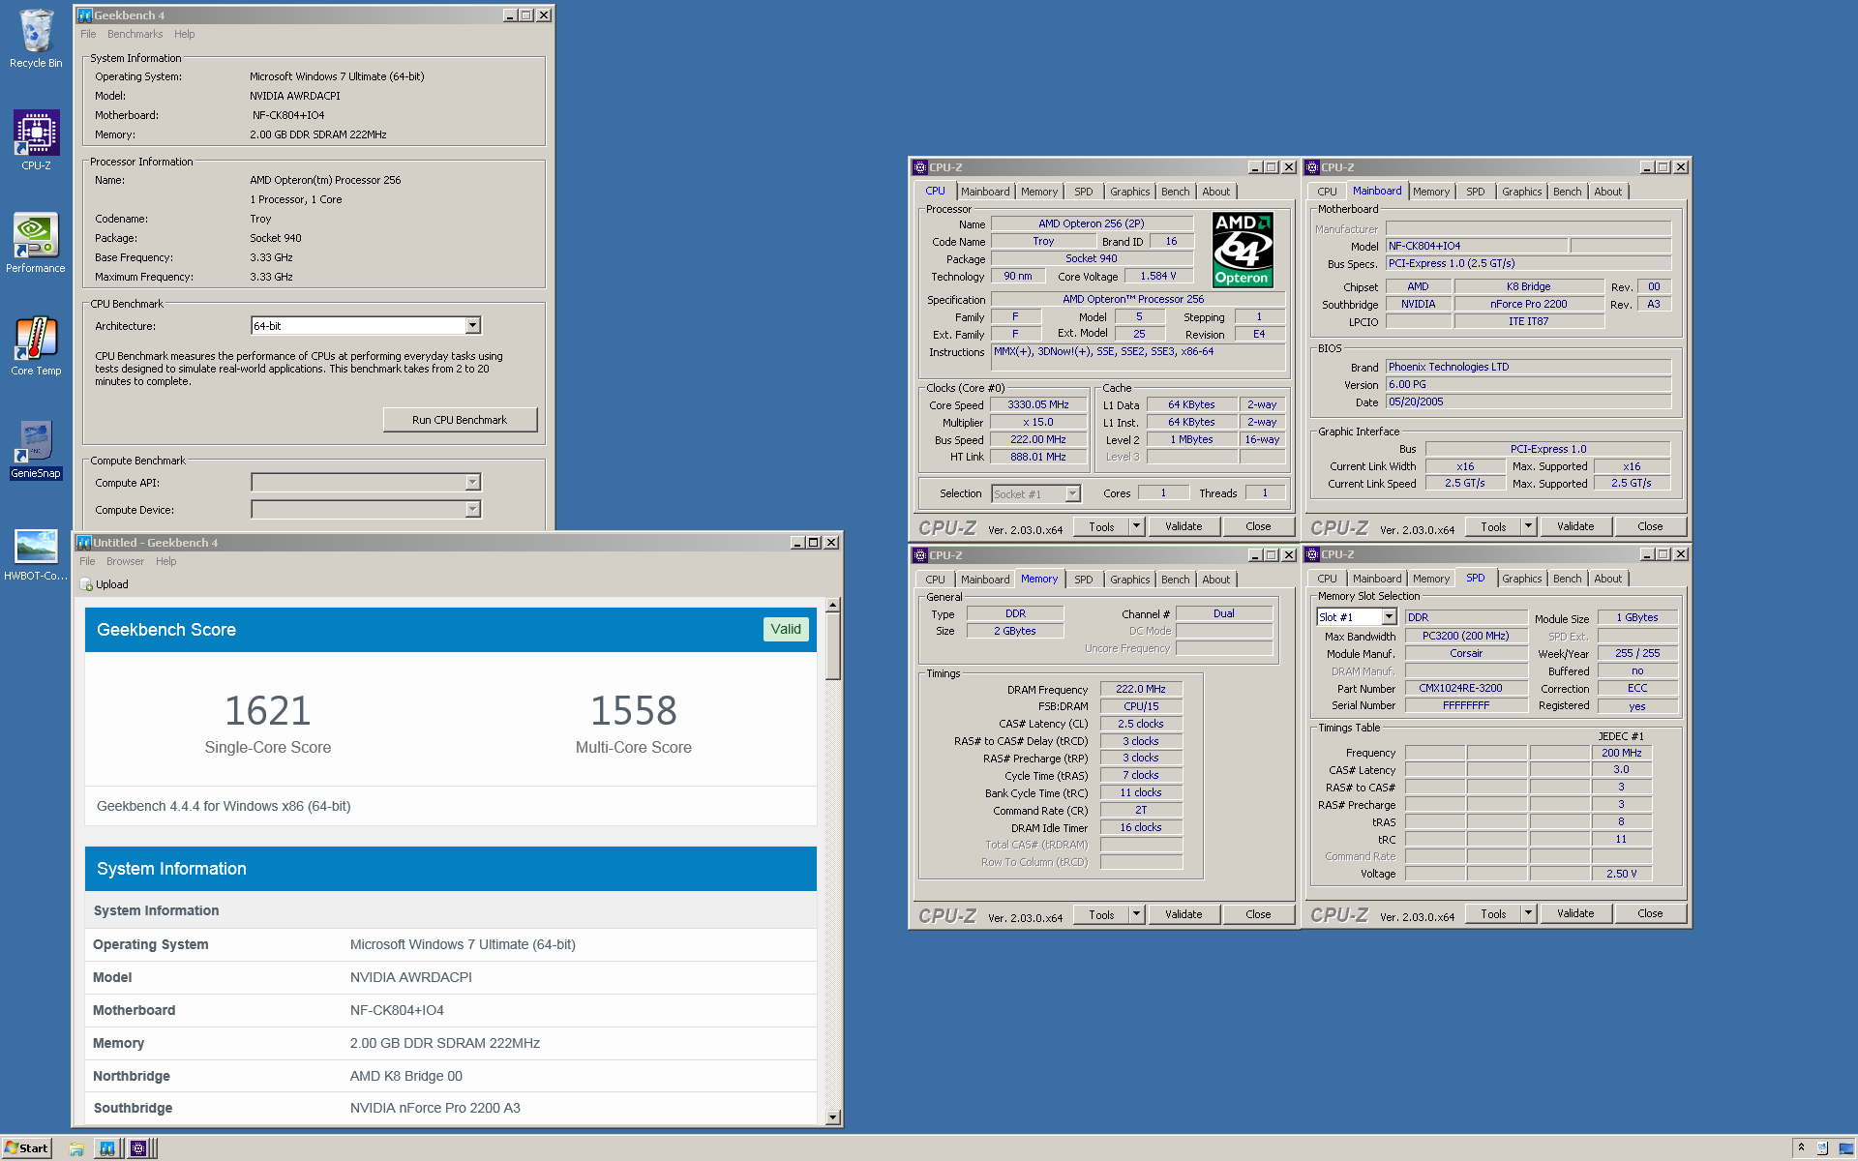Click the Multi-Core Score 1558 value
The image size is (1858, 1161).
click(634, 711)
